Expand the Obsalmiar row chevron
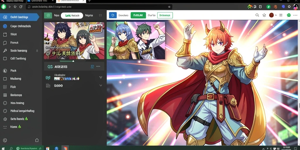 pos(101,77)
